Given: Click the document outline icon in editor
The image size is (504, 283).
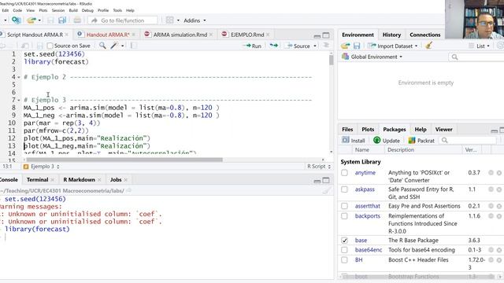Looking at the screenshot, I should [326, 46].
